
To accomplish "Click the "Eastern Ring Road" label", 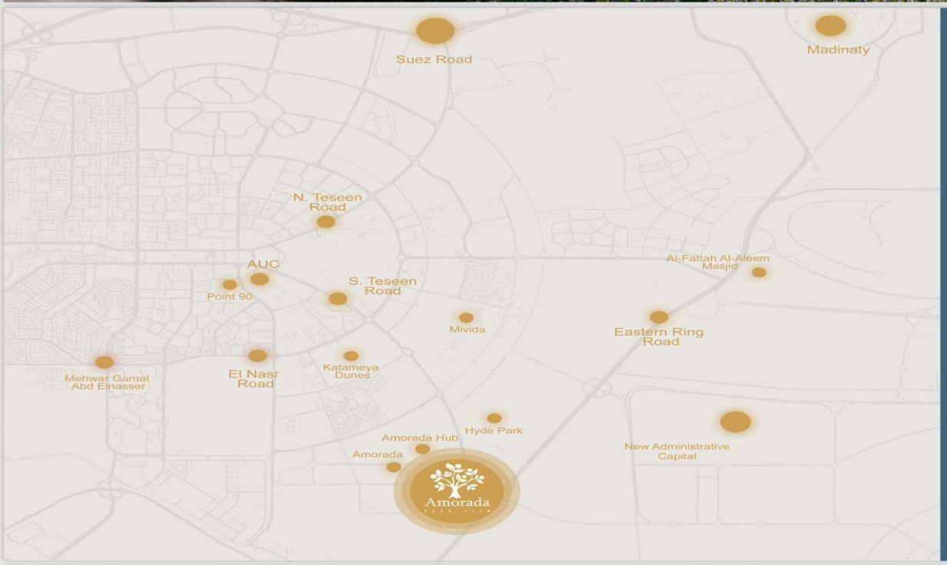I will pos(659,337).
